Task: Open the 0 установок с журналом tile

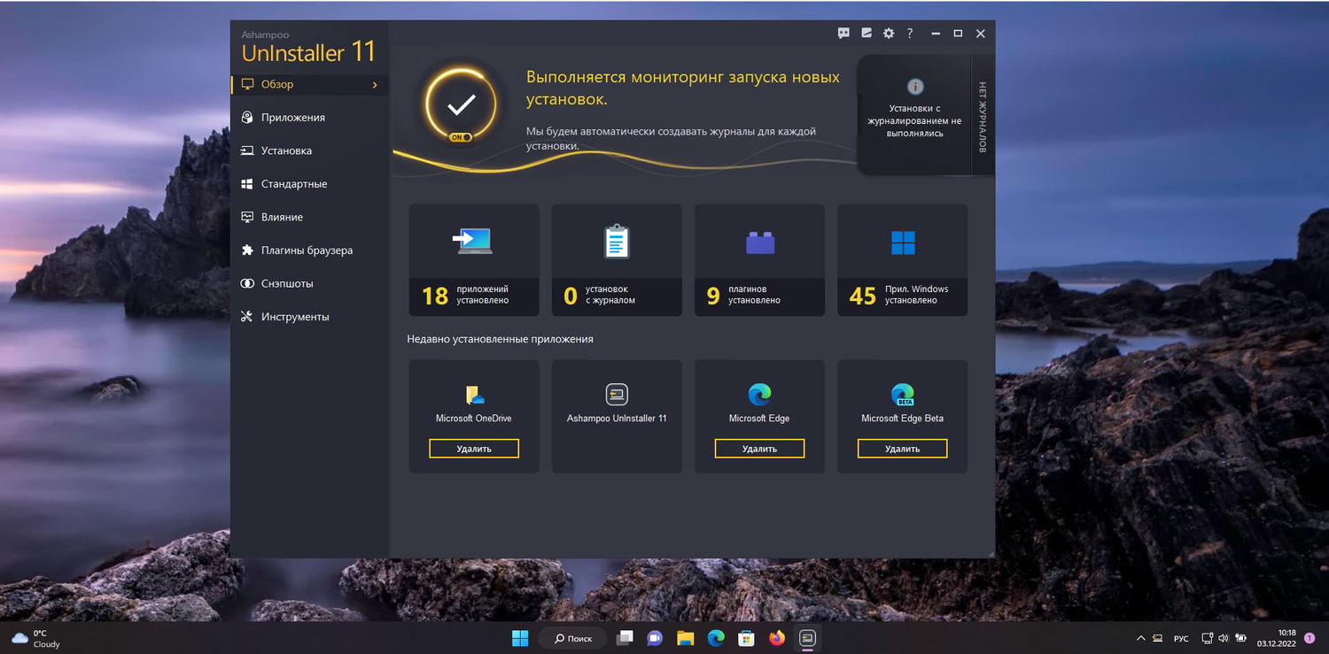Action: tap(617, 260)
